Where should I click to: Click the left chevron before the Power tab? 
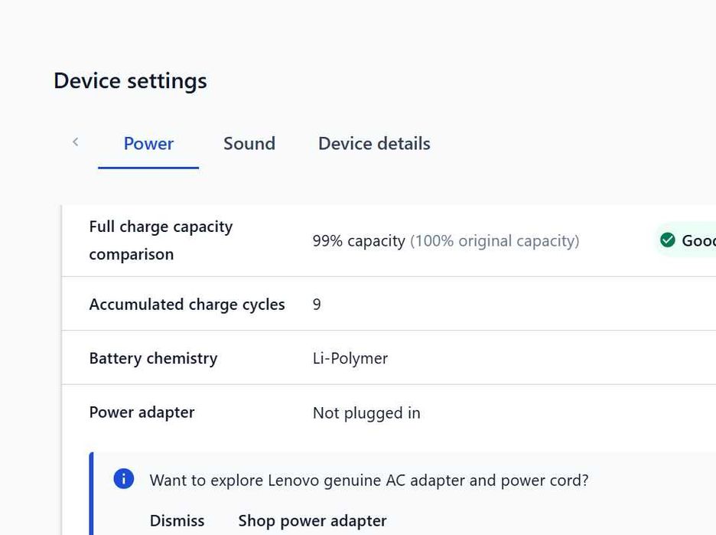coord(76,142)
